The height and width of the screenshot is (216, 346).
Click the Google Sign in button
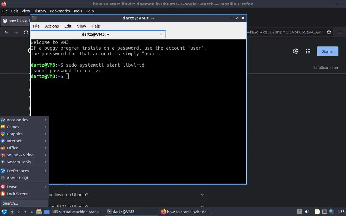click(327, 51)
